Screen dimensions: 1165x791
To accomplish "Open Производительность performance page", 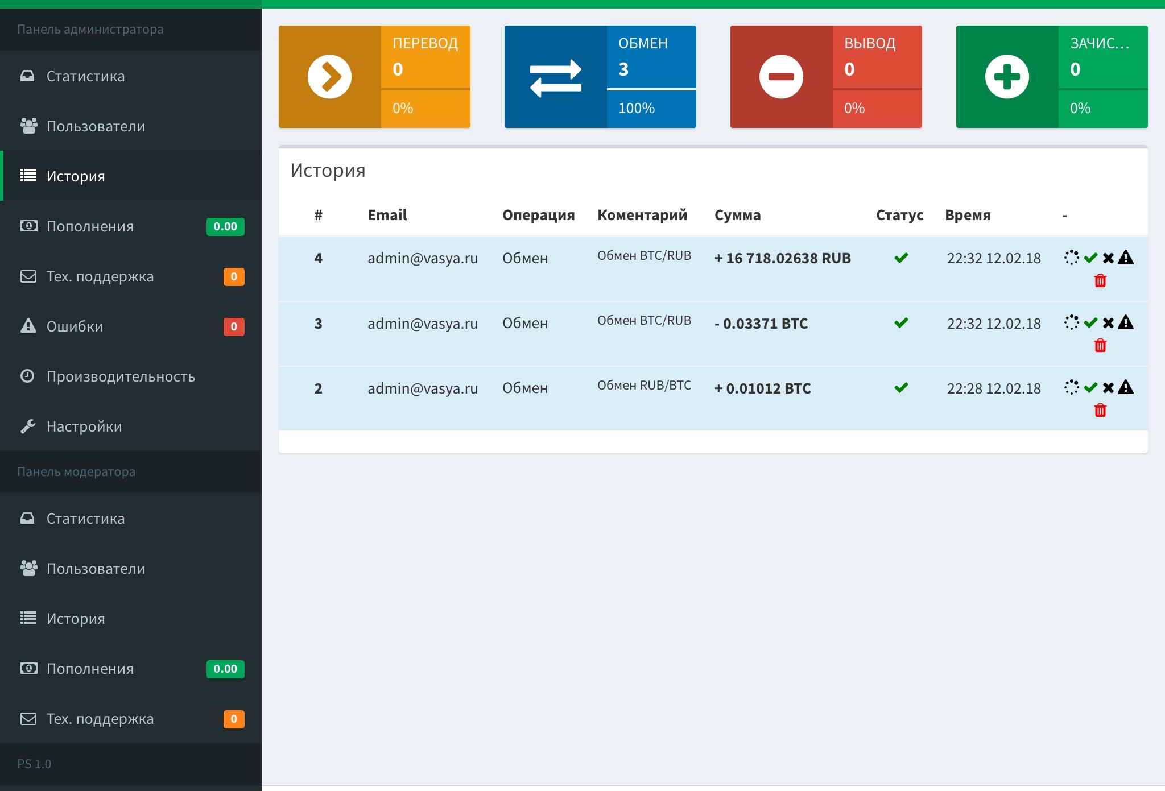I will coord(121,376).
